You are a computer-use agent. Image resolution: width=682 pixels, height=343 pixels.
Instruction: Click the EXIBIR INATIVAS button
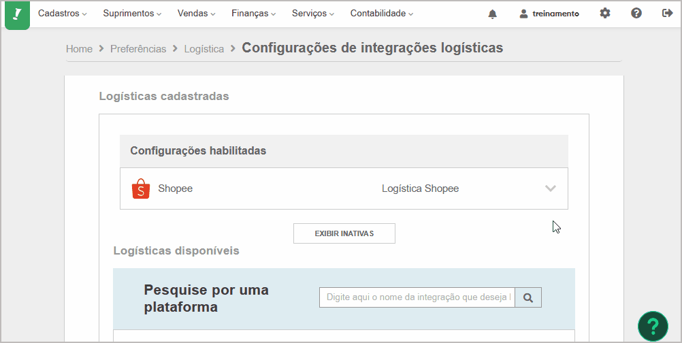click(x=344, y=233)
